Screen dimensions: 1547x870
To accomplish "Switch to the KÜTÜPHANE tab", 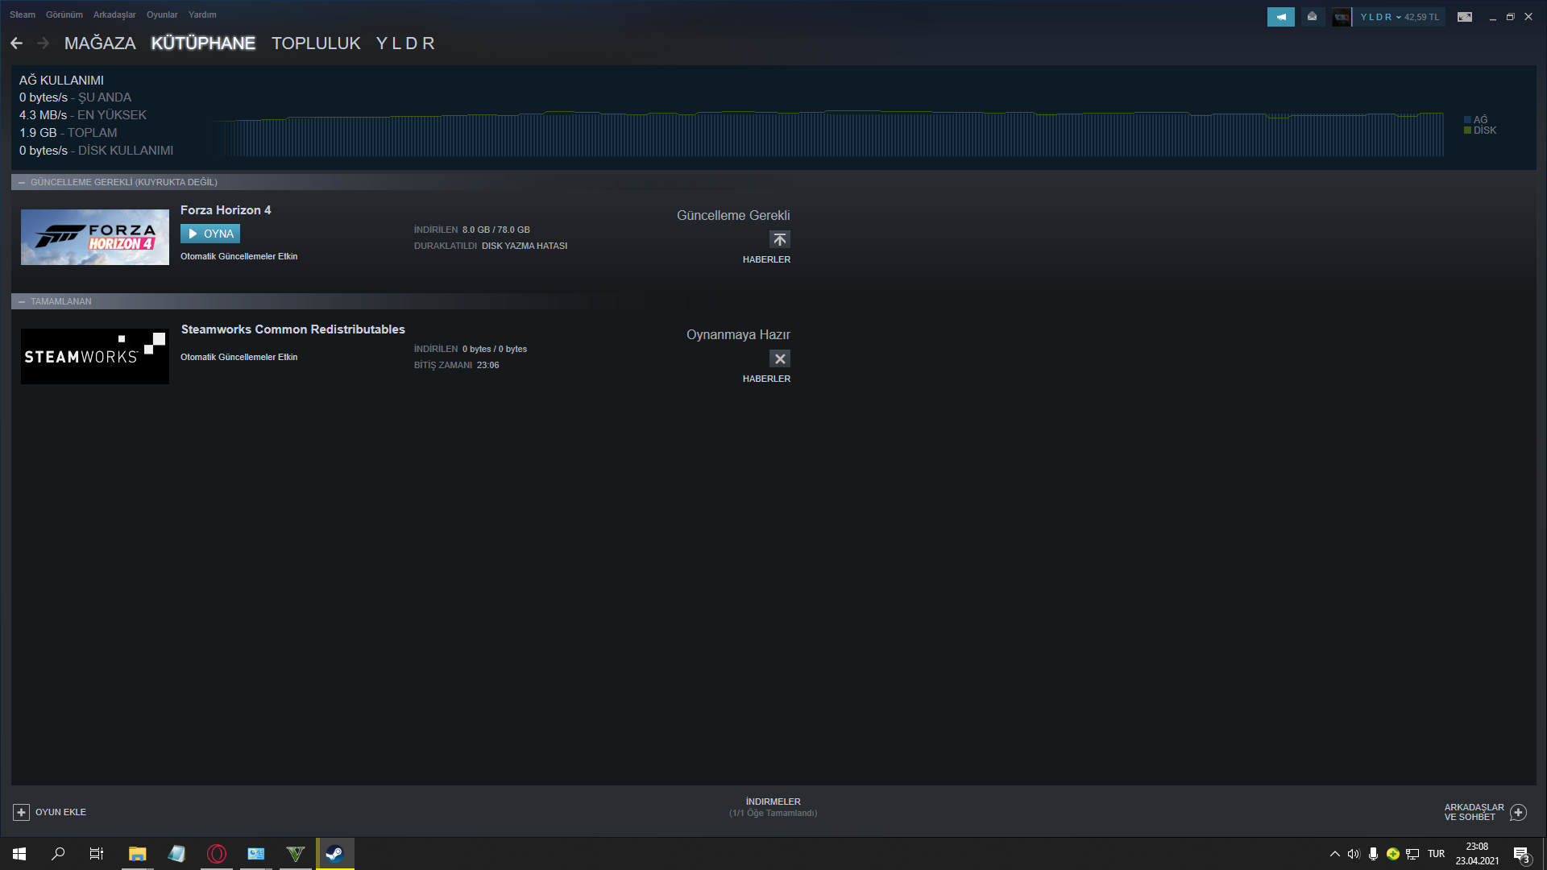I will [x=203, y=43].
